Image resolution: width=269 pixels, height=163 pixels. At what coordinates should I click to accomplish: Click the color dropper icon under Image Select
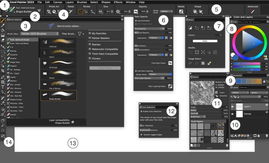coord(209,63)
